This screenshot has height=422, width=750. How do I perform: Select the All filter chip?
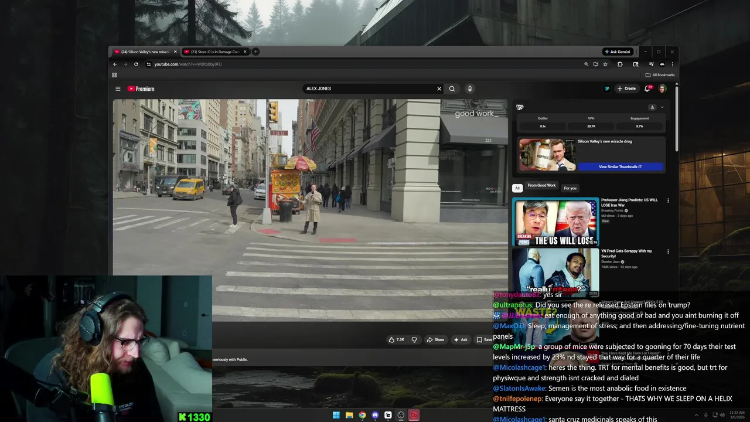point(517,188)
